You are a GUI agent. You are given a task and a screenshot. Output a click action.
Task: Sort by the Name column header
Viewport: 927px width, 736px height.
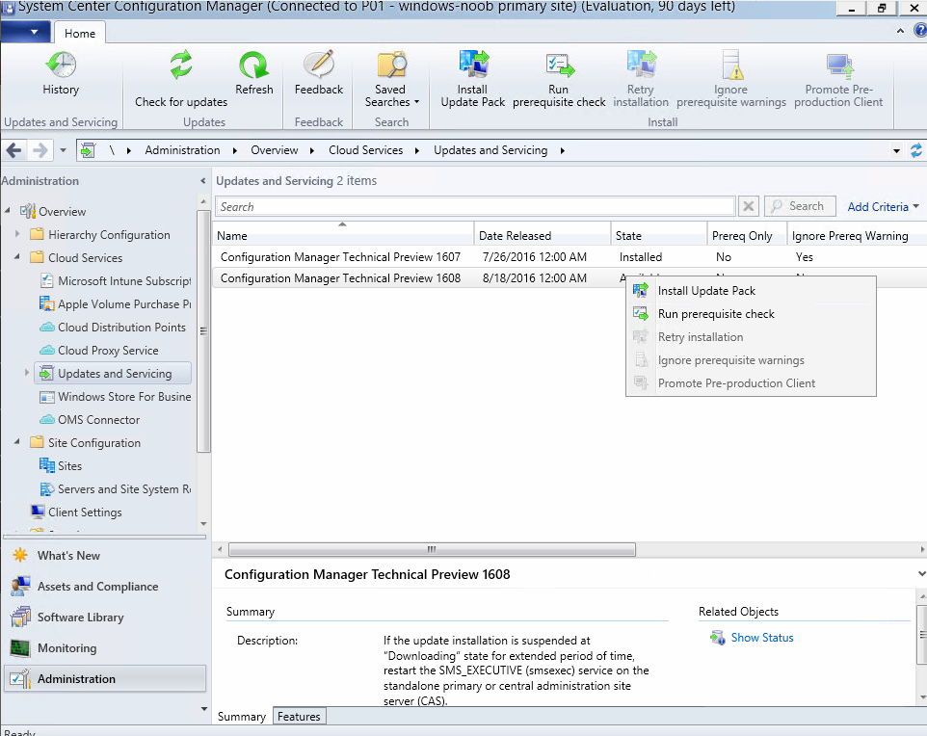[343, 235]
